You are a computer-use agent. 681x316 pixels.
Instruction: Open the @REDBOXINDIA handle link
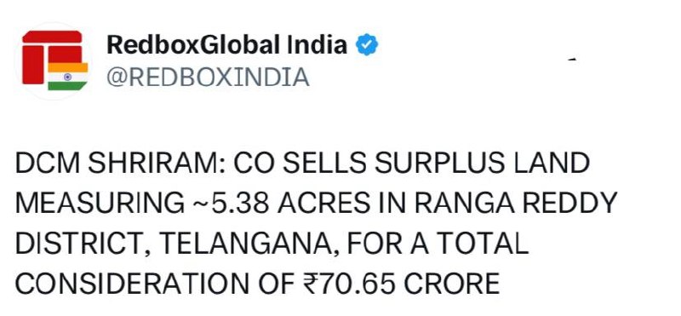tap(208, 78)
